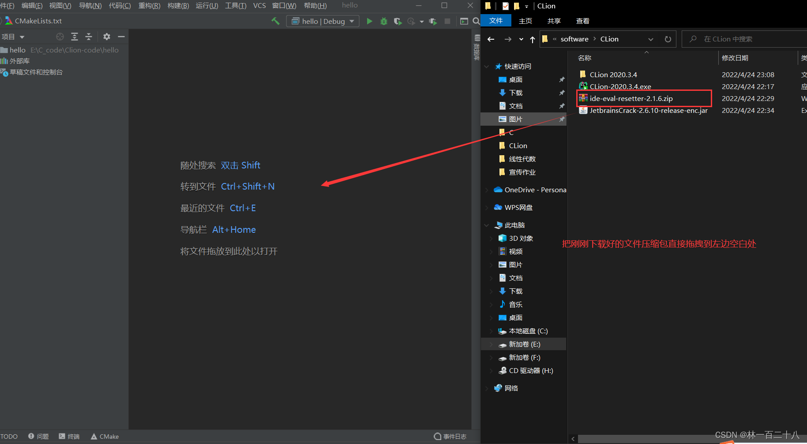
Task: Click the locate/select opened file target icon
Action: 60,37
